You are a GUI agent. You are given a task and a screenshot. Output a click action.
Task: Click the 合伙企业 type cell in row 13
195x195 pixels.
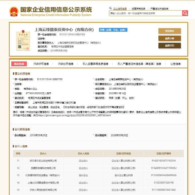[83, 175]
